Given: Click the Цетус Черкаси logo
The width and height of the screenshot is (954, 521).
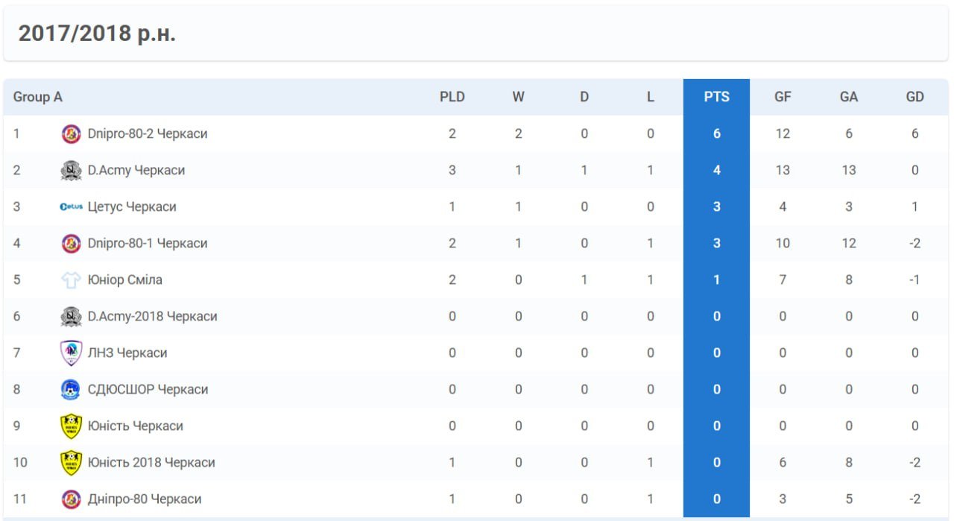Looking at the screenshot, I should pos(71,207).
